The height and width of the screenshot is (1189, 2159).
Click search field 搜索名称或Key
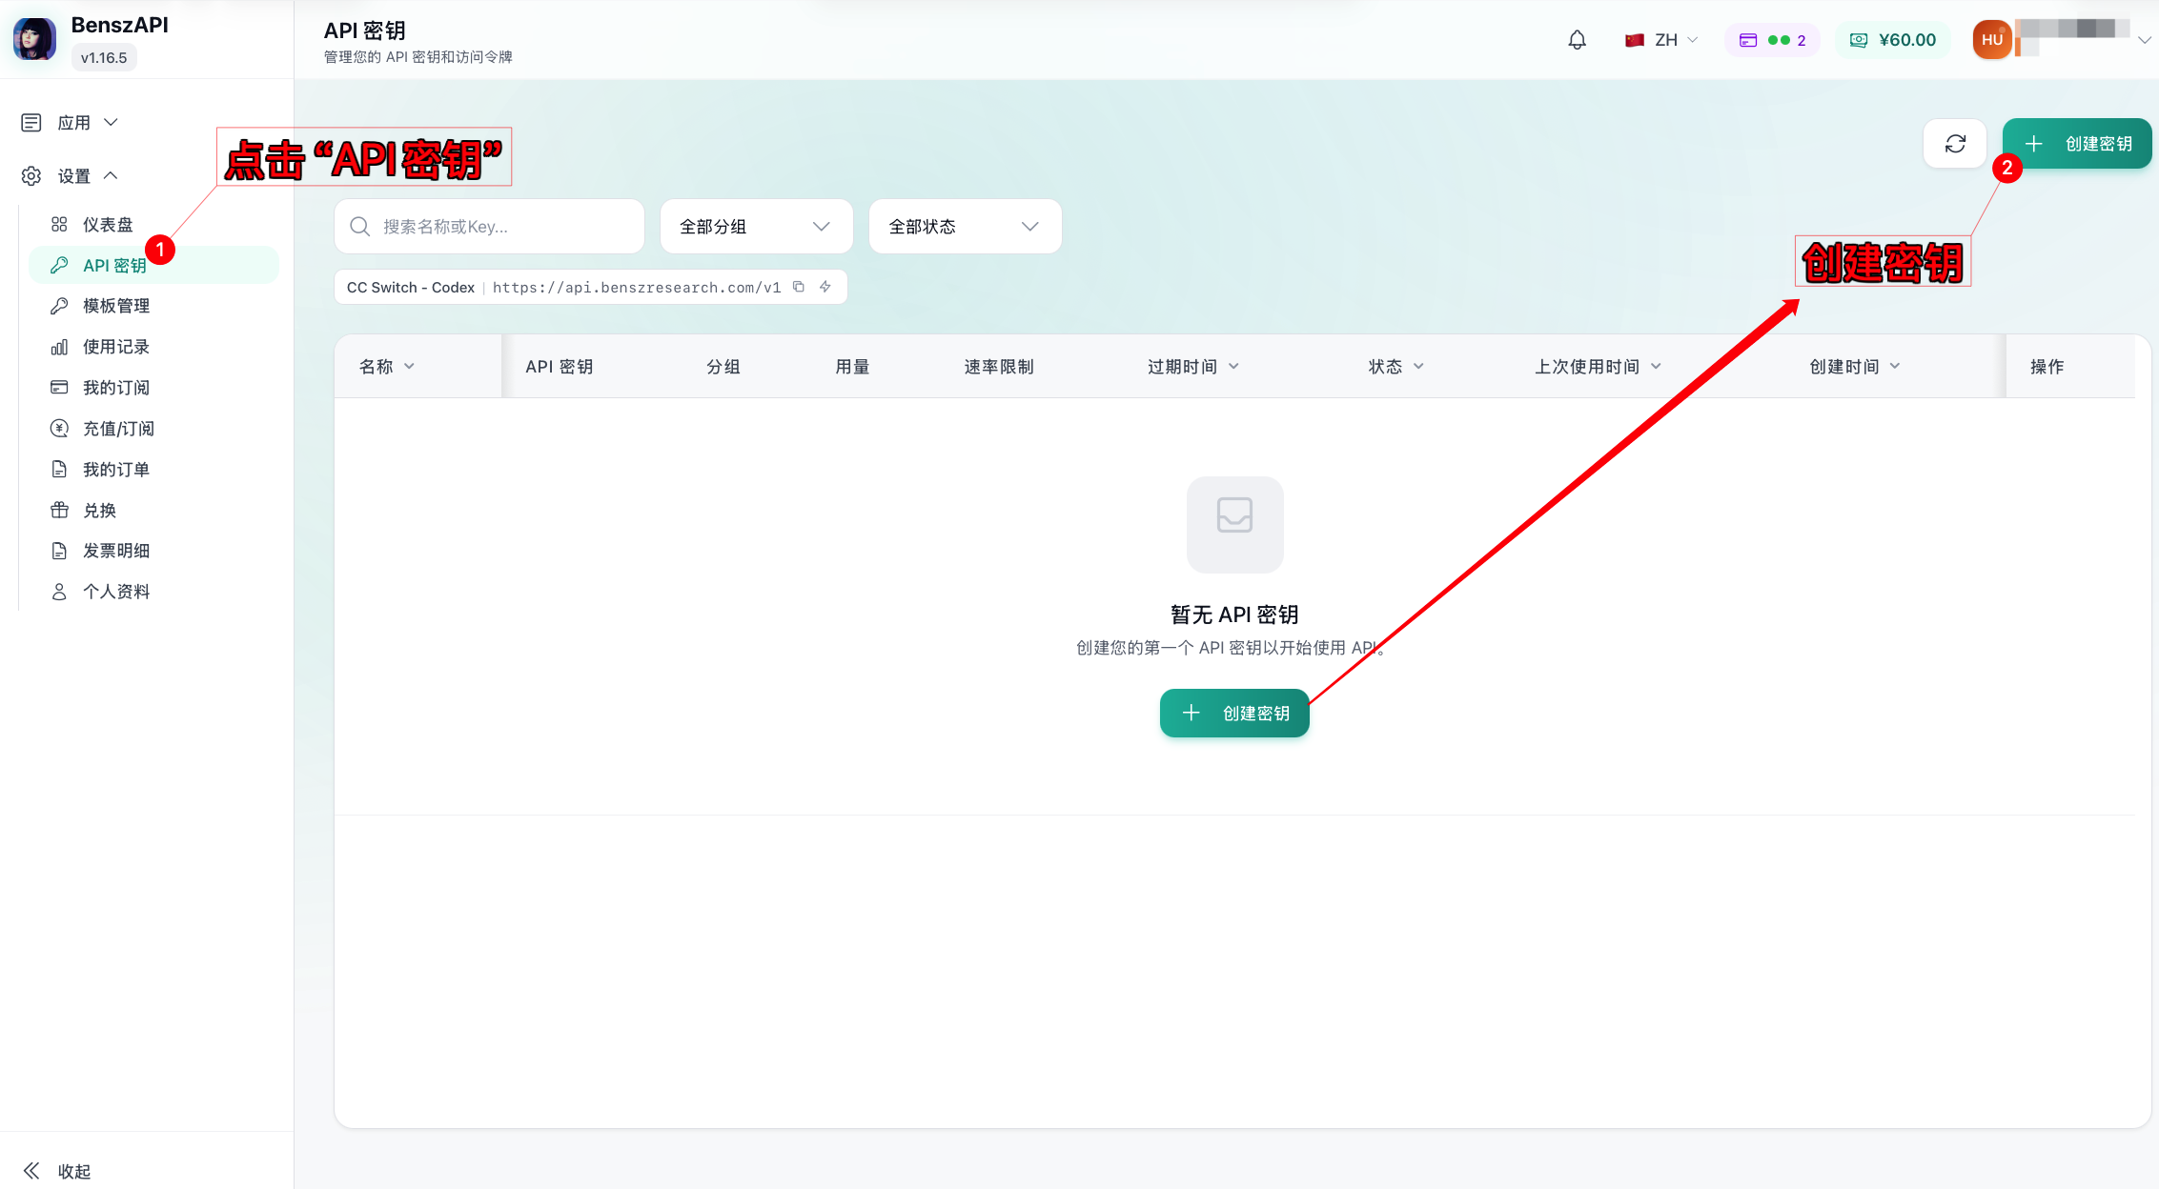pyautogui.click(x=490, y=227)
